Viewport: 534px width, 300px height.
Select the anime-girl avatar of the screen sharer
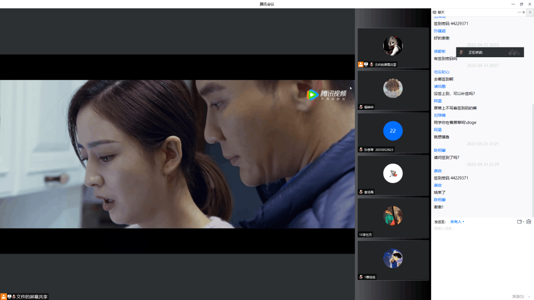393,45
